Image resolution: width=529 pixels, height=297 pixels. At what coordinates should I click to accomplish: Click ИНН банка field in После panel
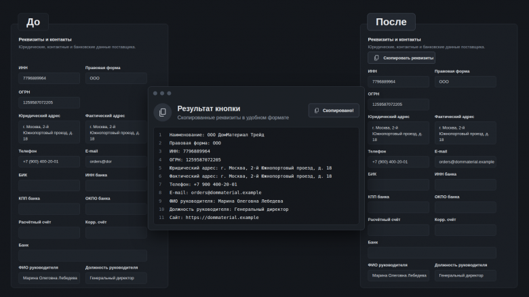(465, 184)
